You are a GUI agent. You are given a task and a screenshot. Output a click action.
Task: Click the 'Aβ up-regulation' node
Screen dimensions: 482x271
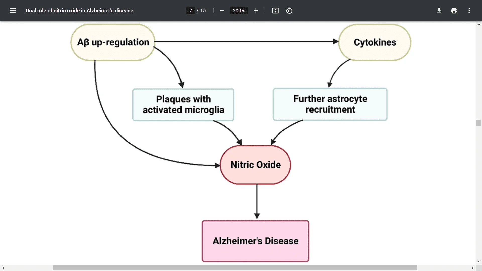coord(113,42)
